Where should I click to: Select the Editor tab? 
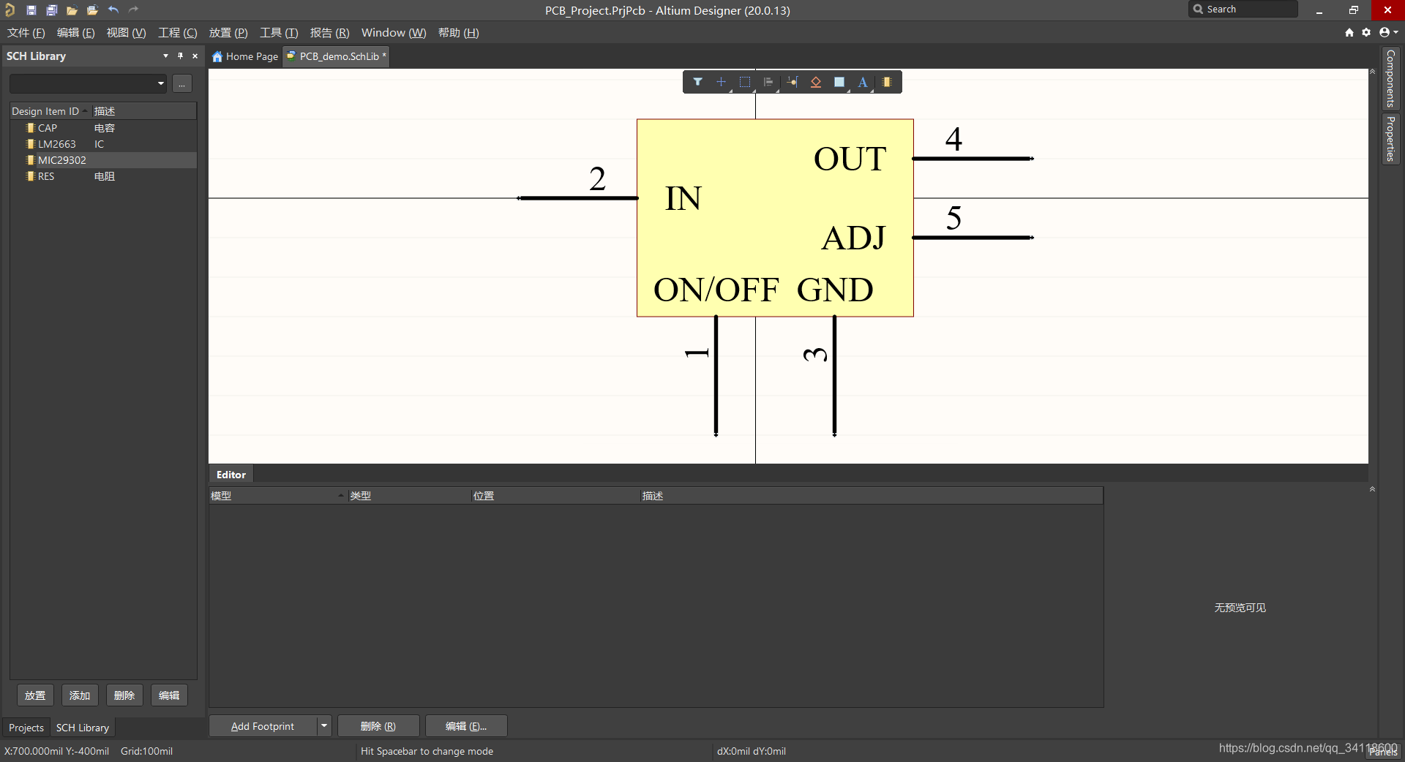tap(231, 475)
